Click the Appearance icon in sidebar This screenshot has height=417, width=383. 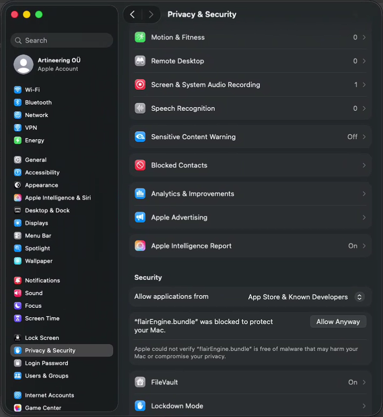[x=17, y=185]
